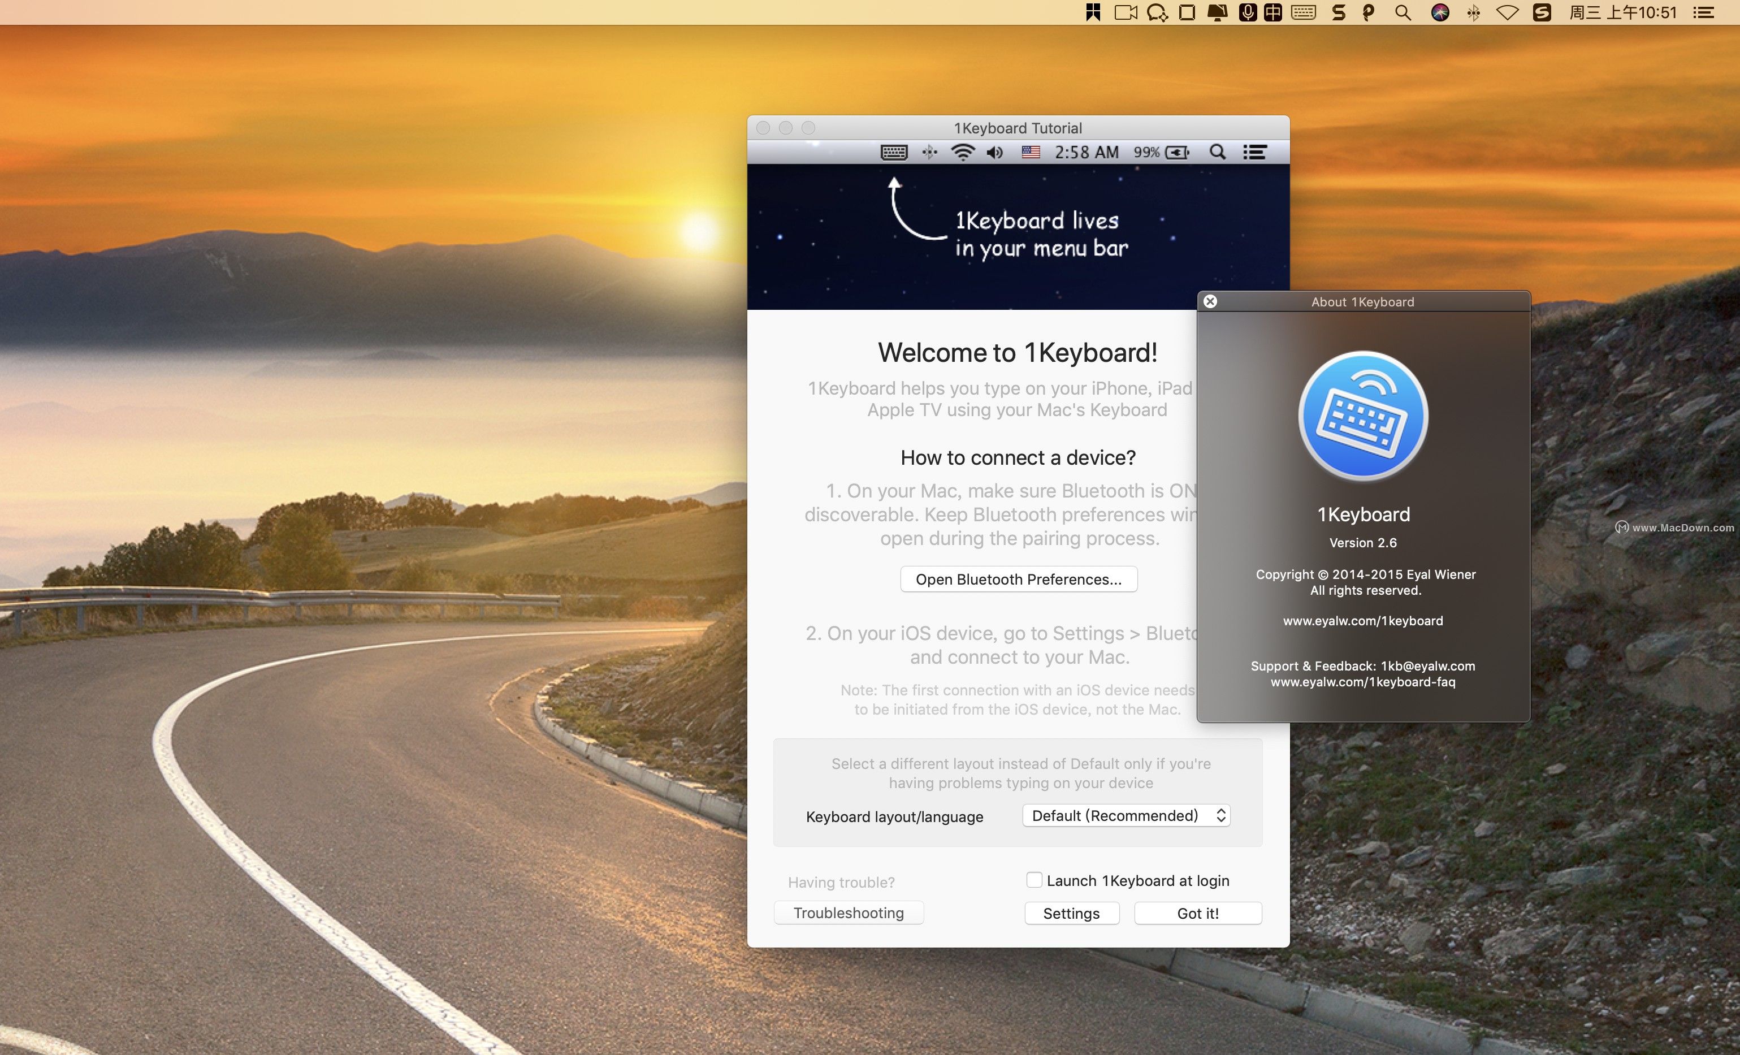Dismiss tutorial with Got it! button
The width and height of the screenshot is (1740, 1055).
pos(1198,913)
